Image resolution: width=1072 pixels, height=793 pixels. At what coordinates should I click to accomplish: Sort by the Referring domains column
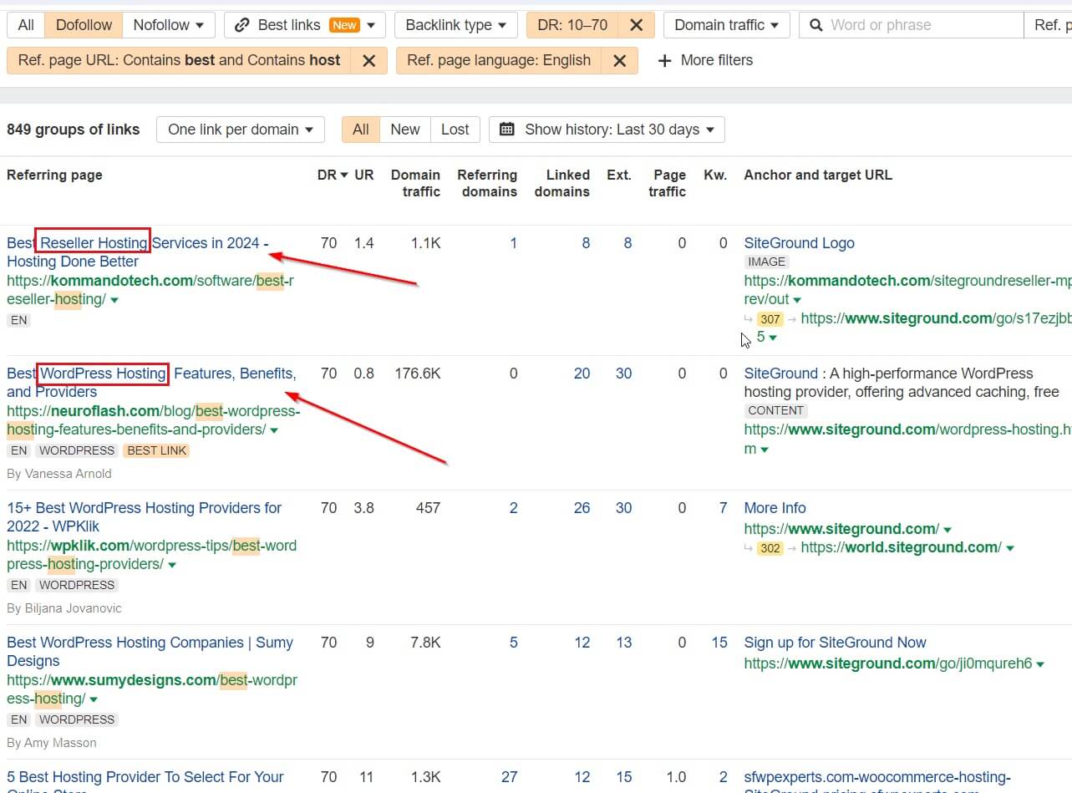pos(487,183)
